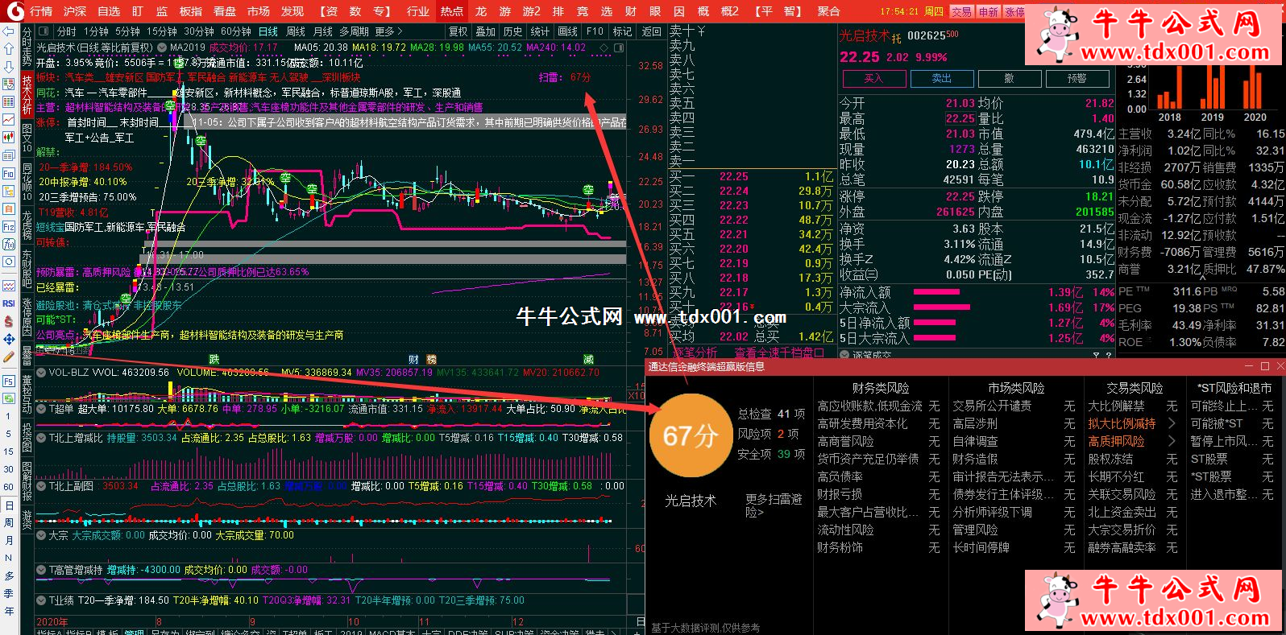1286x635 pixels.
Task: Expand the 光启技术 main chart indicator dropdown
Action: [161, 48]
